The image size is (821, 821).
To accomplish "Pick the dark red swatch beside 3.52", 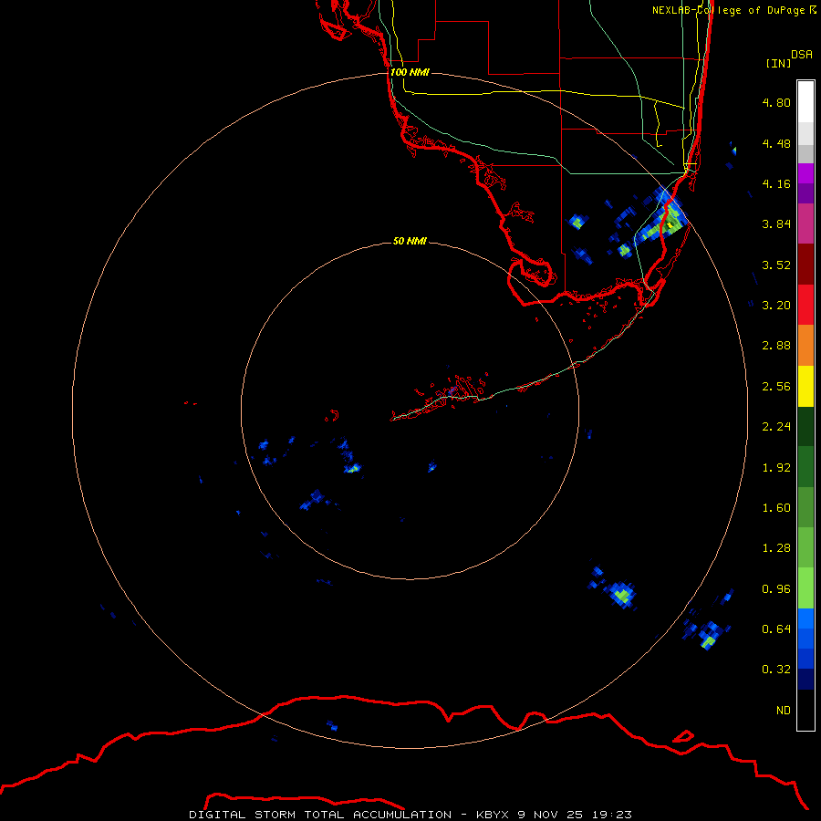I will 805,264.
